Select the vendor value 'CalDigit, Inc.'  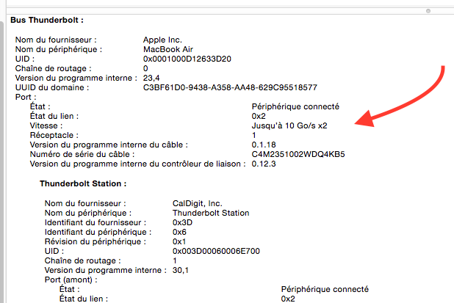(198, 203)
